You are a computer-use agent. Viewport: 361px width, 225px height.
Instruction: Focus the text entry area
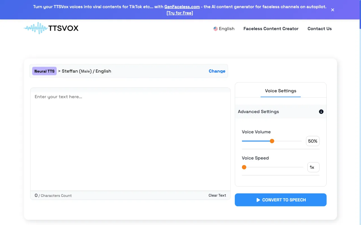(x=130, y=139)
